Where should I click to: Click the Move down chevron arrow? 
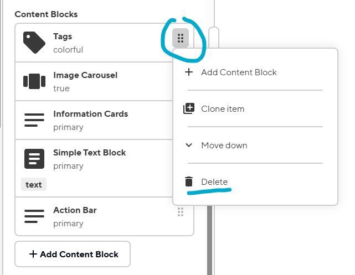point(189,145)
